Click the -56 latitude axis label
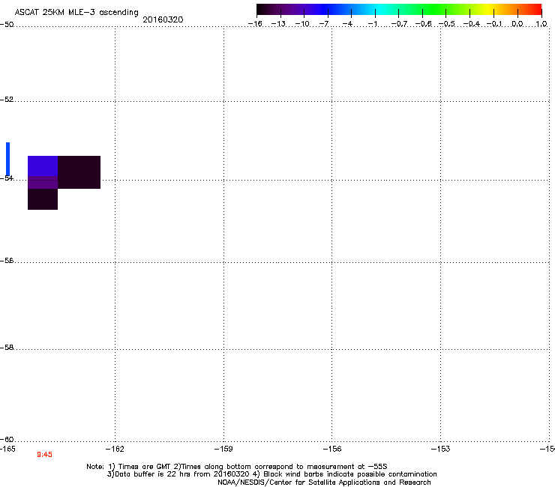 [x=7, y=261]
